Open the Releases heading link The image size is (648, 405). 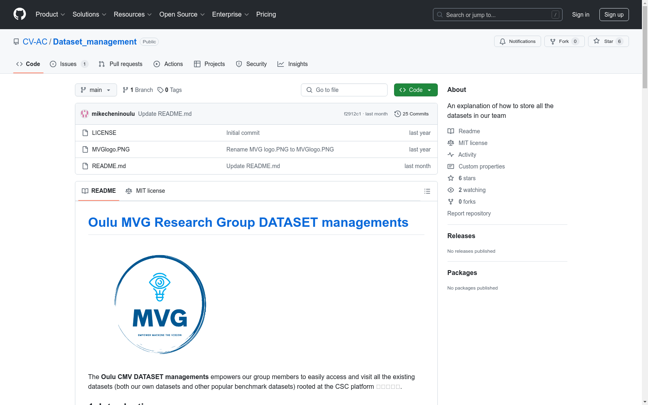point(461,236)
